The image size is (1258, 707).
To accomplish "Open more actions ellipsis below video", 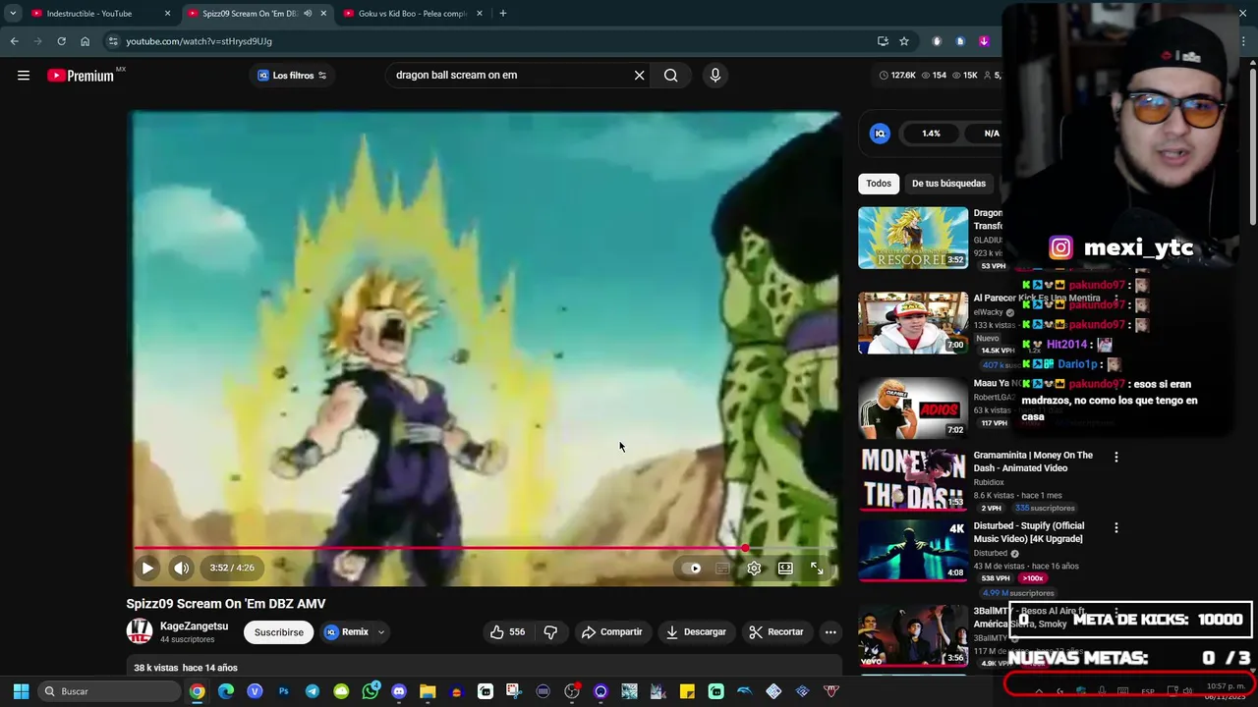I will pyautogui.click(x=830, y=632).
